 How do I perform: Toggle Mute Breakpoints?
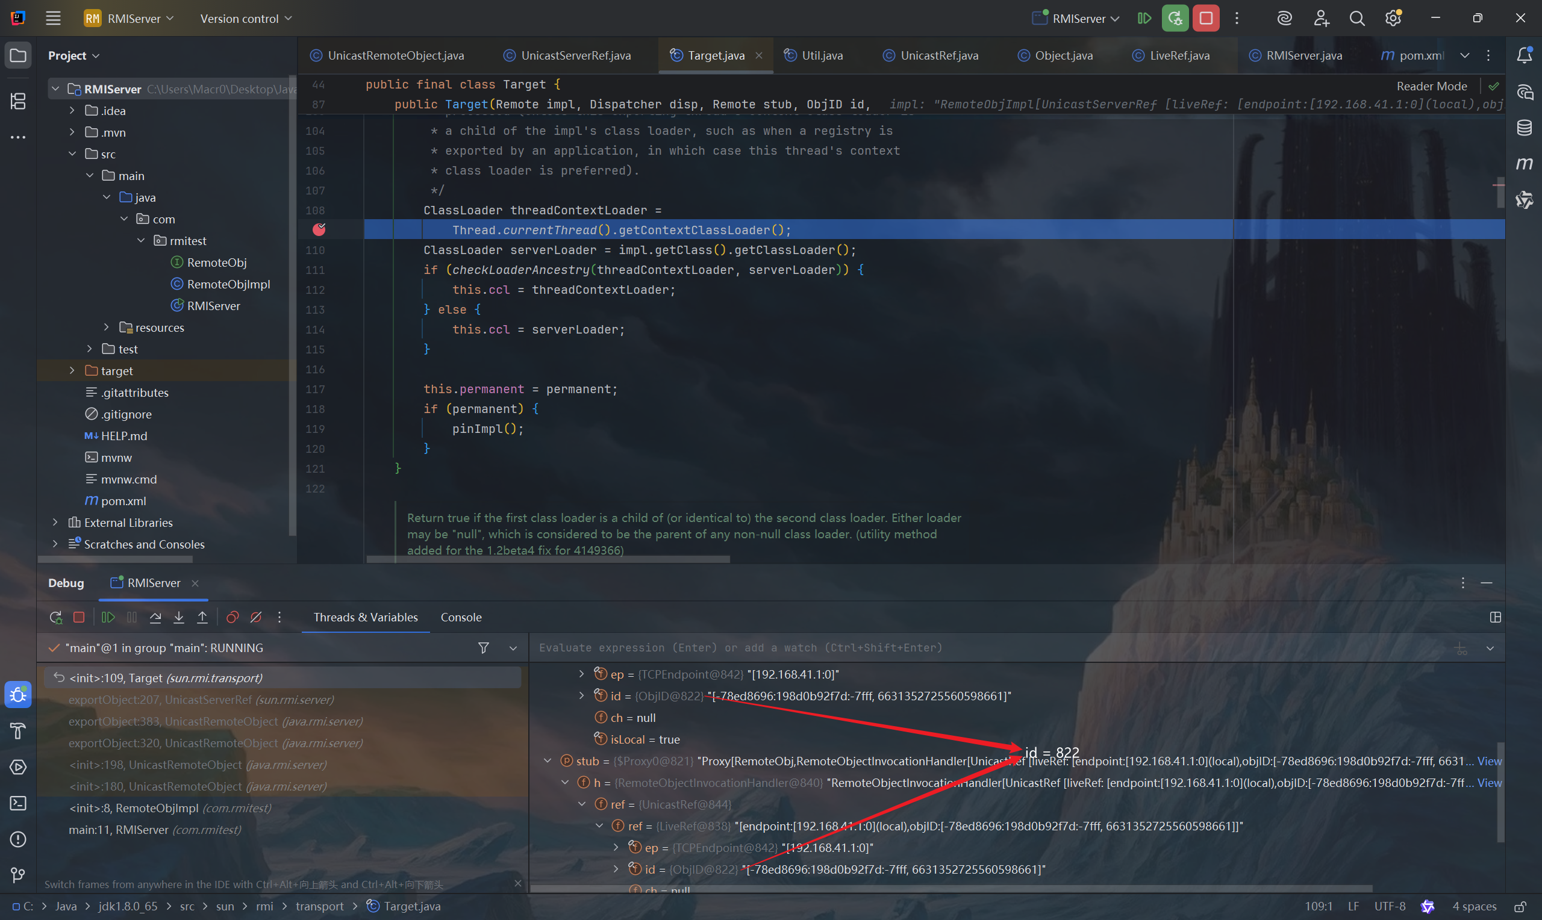[256, 618]
